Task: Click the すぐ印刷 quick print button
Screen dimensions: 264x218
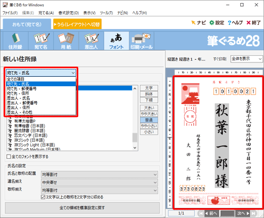Action: [x=220, y=59]
